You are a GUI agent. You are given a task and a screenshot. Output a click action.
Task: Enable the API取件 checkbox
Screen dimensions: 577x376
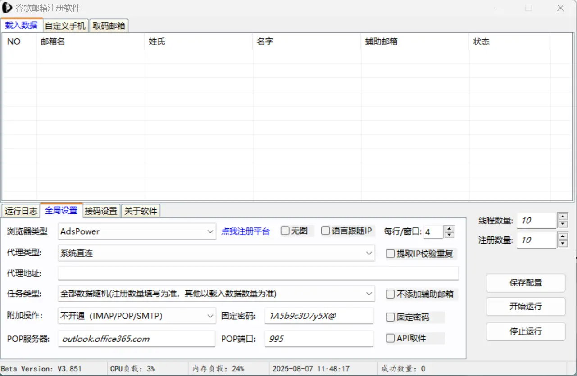point(391,338)
